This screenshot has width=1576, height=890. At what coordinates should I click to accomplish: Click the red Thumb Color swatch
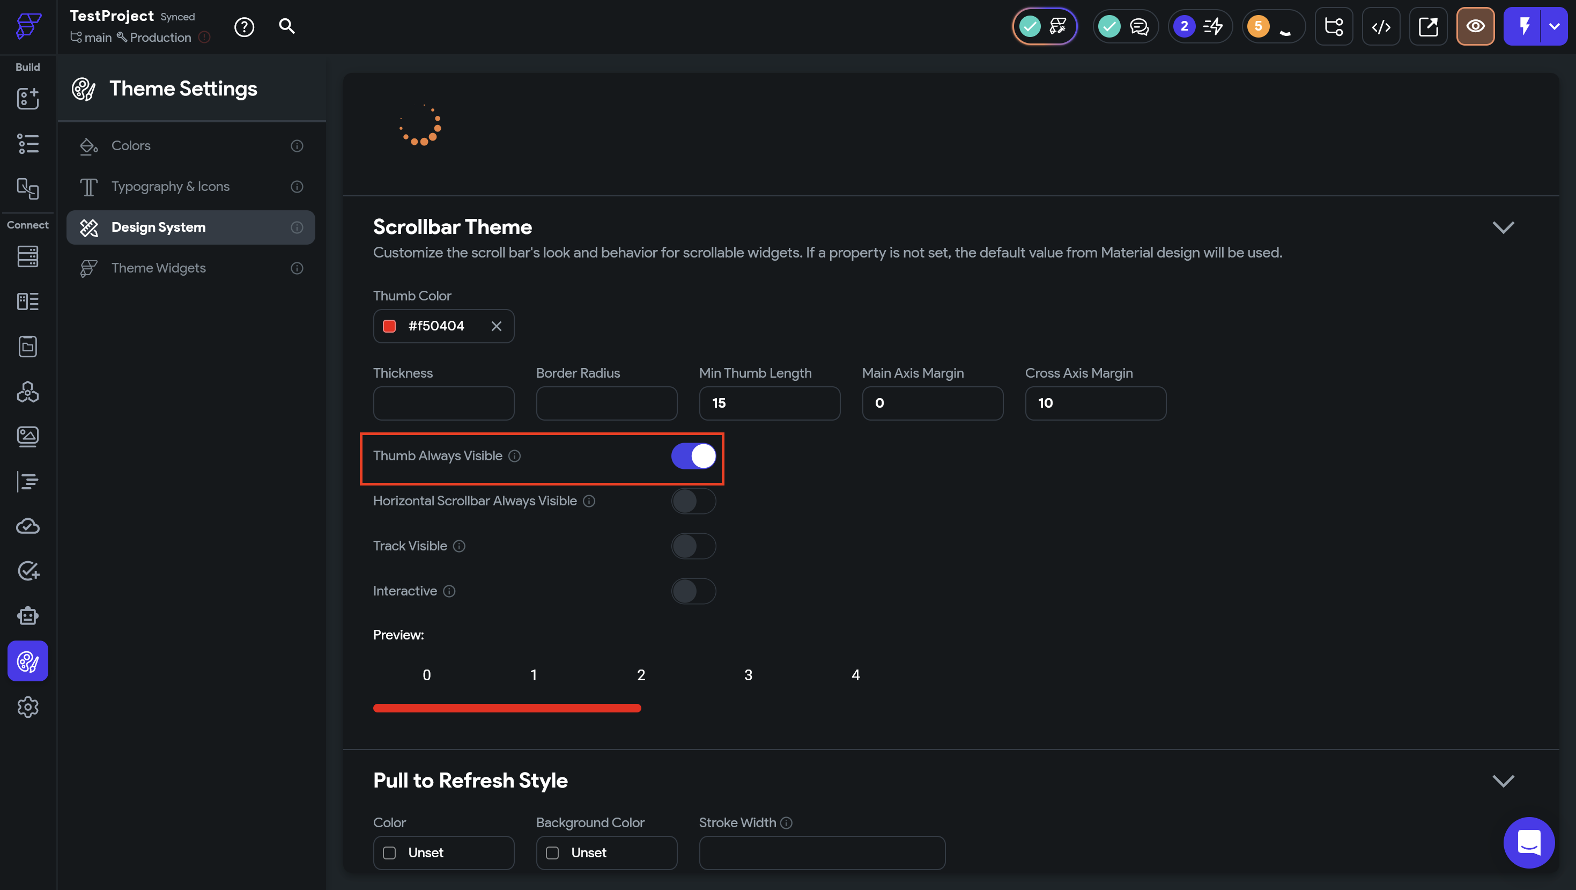[x=389, y=326]
